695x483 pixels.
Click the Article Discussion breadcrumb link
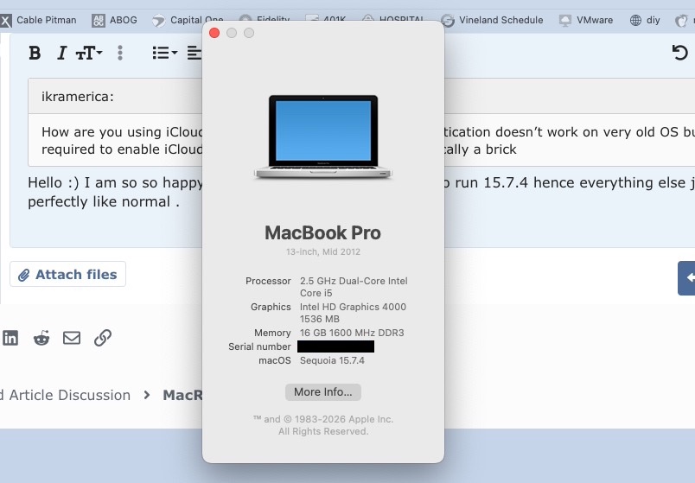(x=70, y=395)
